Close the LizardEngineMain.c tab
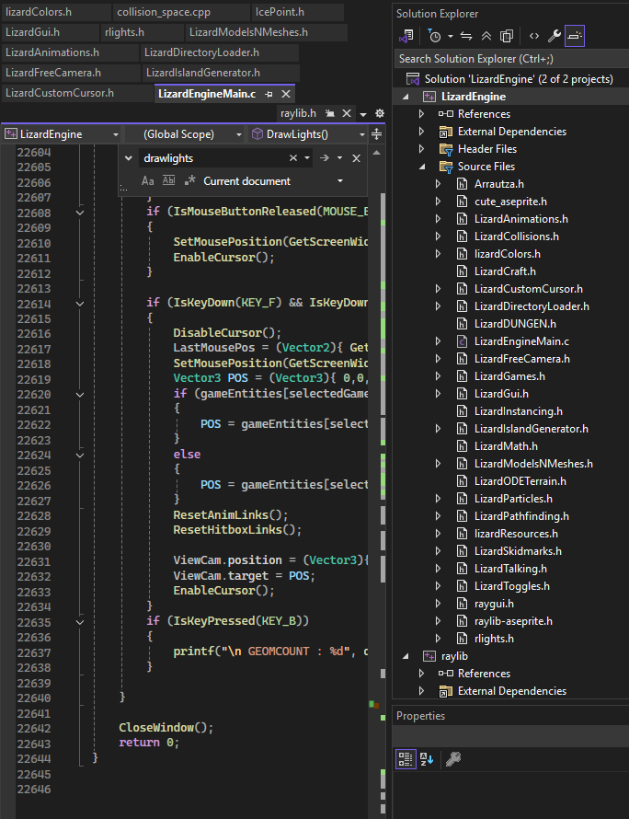This screenshot has width=629, height=819. (x=286, y=93)
